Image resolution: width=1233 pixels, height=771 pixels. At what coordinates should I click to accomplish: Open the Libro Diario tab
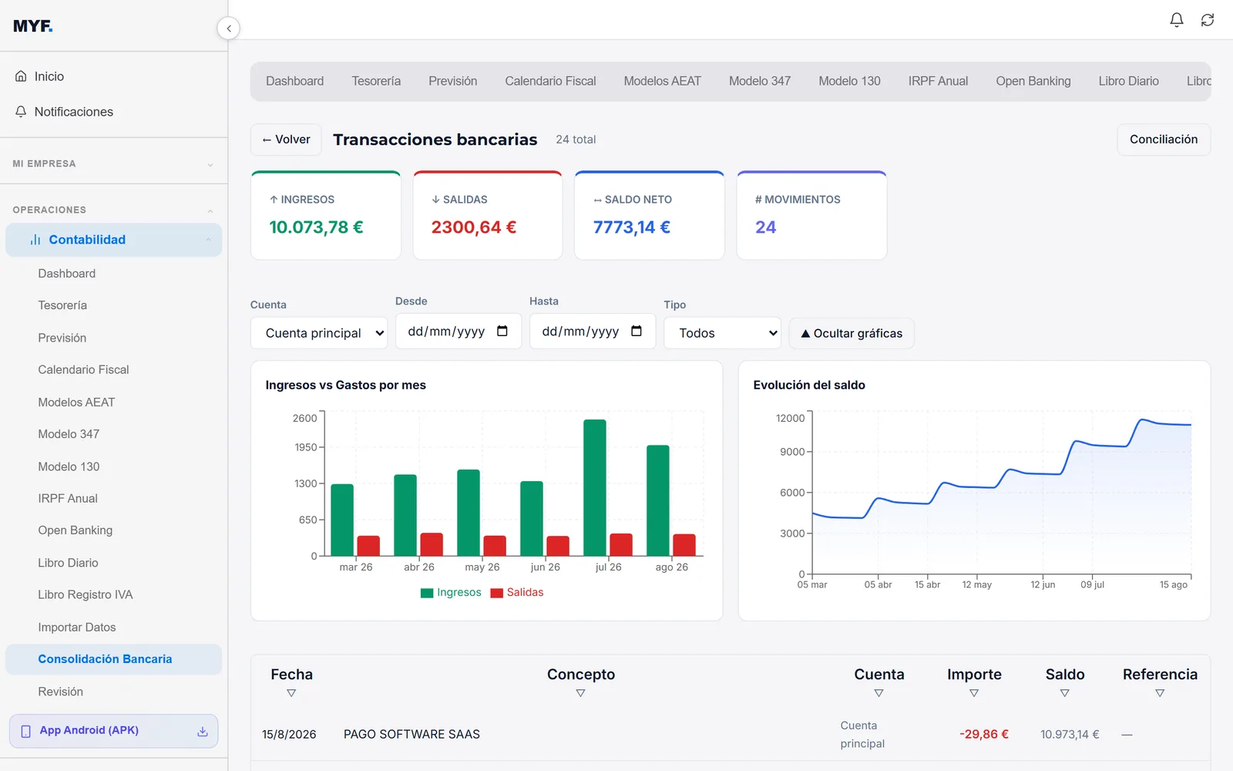pos(1128,81)
